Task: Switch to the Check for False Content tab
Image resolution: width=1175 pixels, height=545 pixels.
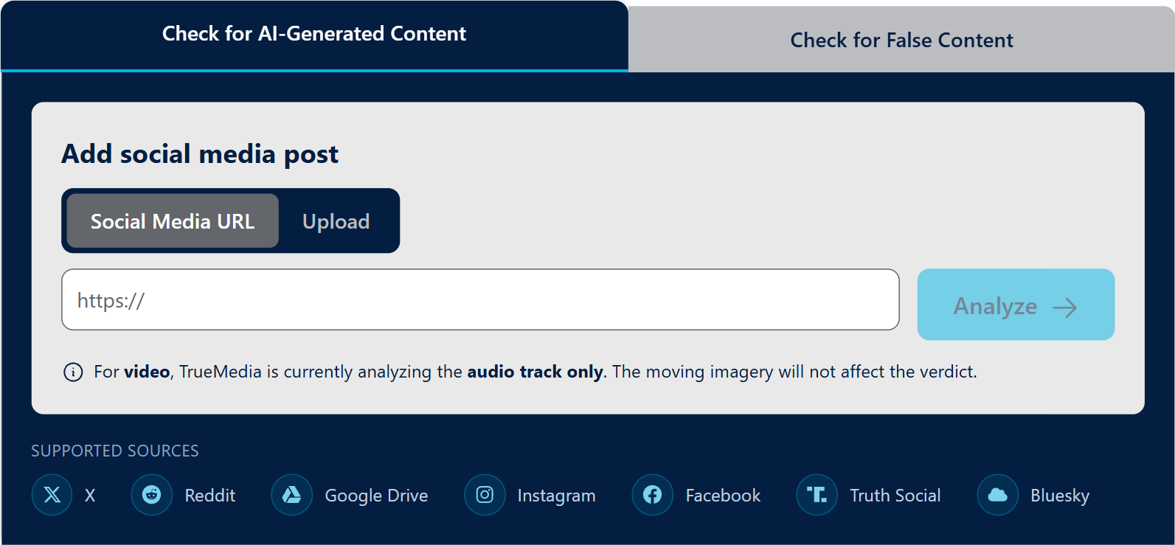Action: click(901, 40)
